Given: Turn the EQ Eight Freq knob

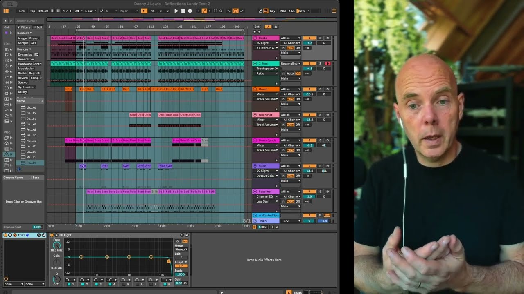Looking at the screenshot, I should tap(56, 245).
